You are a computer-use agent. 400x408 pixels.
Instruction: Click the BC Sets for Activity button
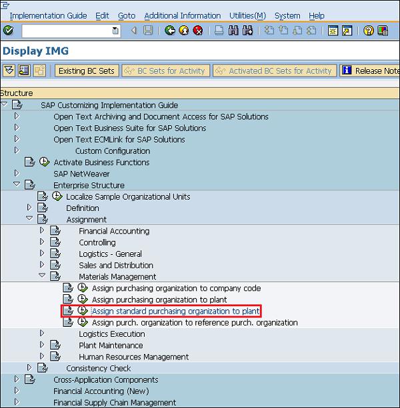click(166, 71)
